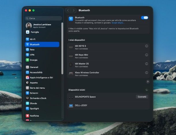Viewport: 176px width, 135px height.
Task: Show info for MX KEYS S
Action: coord(147,46)
